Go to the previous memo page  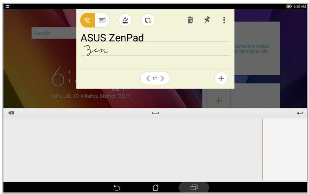(x=148, y=79)
